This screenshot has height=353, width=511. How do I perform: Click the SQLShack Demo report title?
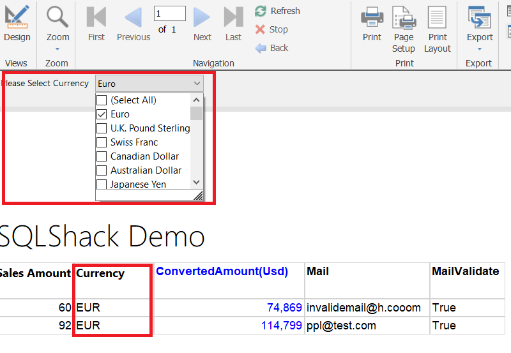point(102,236)
